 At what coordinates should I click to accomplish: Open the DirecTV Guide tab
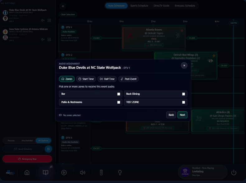coord(161,6)
